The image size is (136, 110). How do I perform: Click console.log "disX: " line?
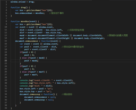pyautogui.click(x=36, y=86)
